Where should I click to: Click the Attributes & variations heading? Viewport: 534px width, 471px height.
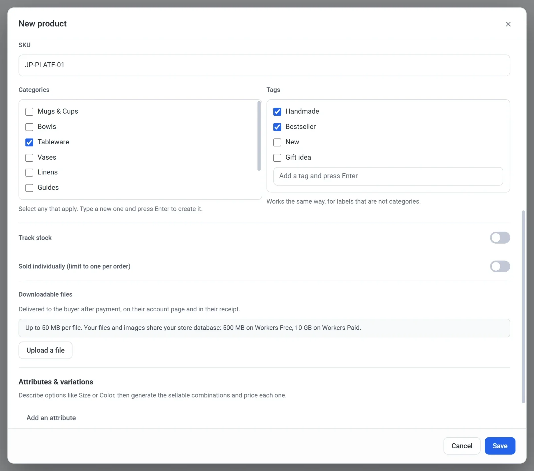pyautogui.click(x=56, y=382)
